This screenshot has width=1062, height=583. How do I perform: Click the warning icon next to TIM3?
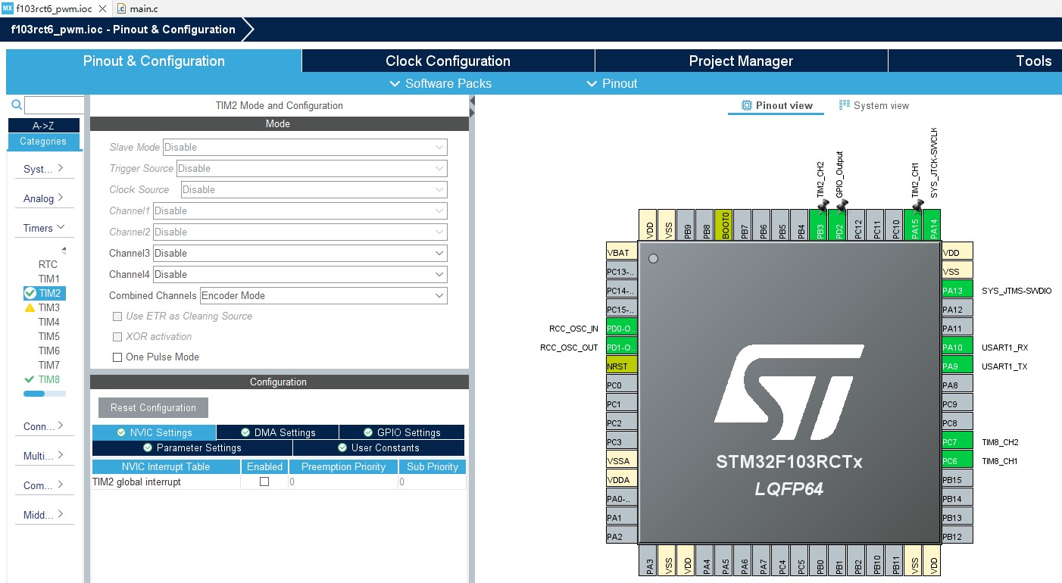point(28,307)
